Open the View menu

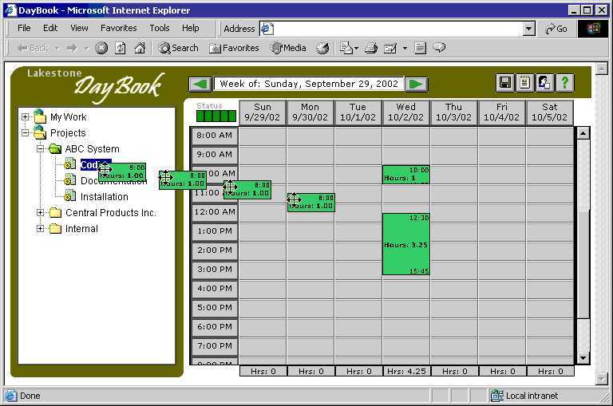tap(79, 28)
